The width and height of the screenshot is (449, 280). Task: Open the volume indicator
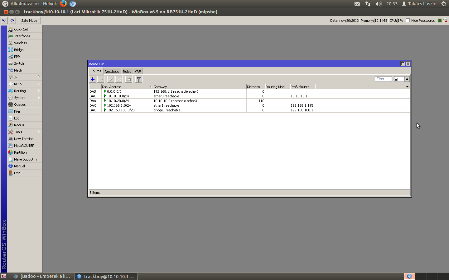[379, 4]
